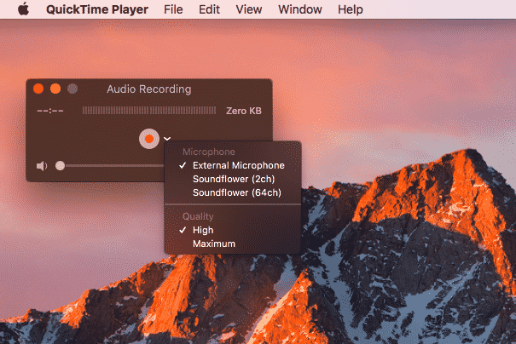Minimize the Audio Recording window
The height and width of the screenshot is (344, 516).
coord(55,89)
